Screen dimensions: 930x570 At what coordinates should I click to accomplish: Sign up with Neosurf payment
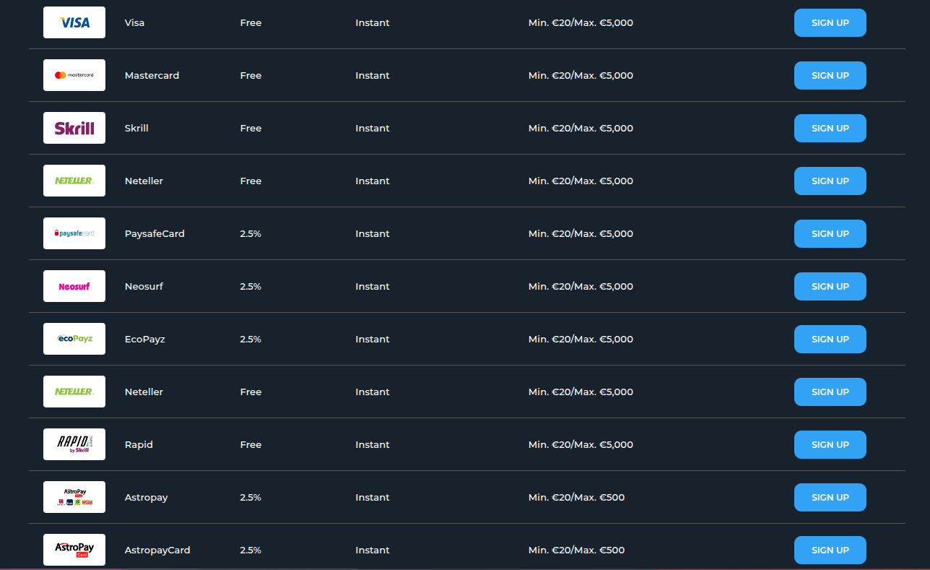tap(830, 286)
